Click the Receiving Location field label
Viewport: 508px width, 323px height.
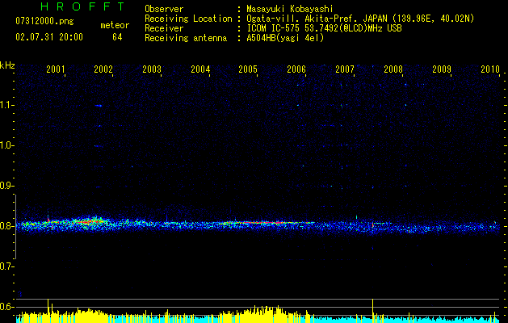tap(188, 19)
